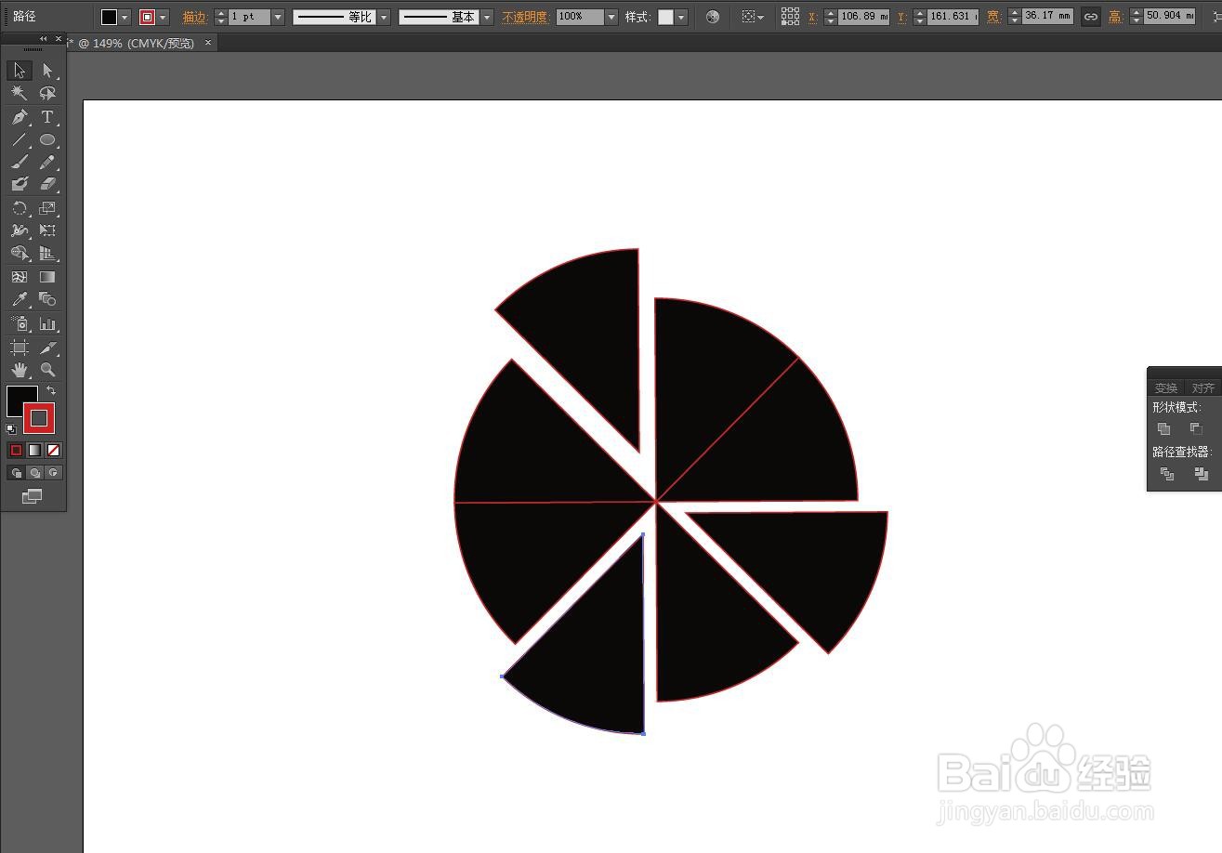Select the Line Segment tool
1222x853 pixels.
click(x=20, y=140)
